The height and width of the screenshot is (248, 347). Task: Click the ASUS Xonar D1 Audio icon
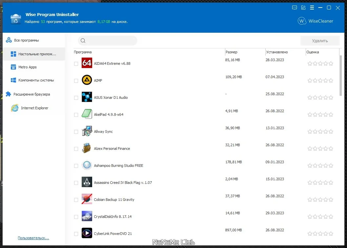[x=87, y=97]
